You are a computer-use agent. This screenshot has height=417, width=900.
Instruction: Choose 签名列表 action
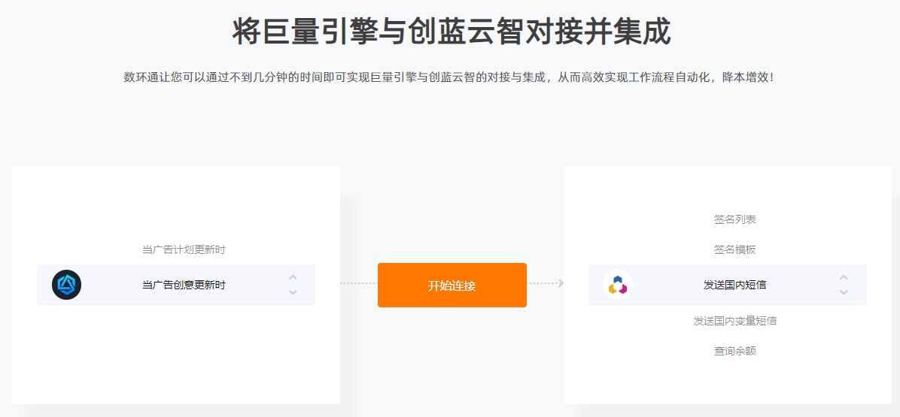pos(734,220)
